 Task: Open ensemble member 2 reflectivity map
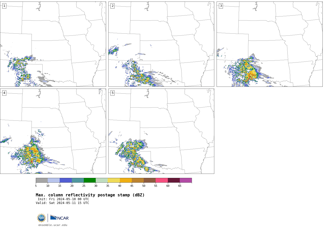coord(161,44)
